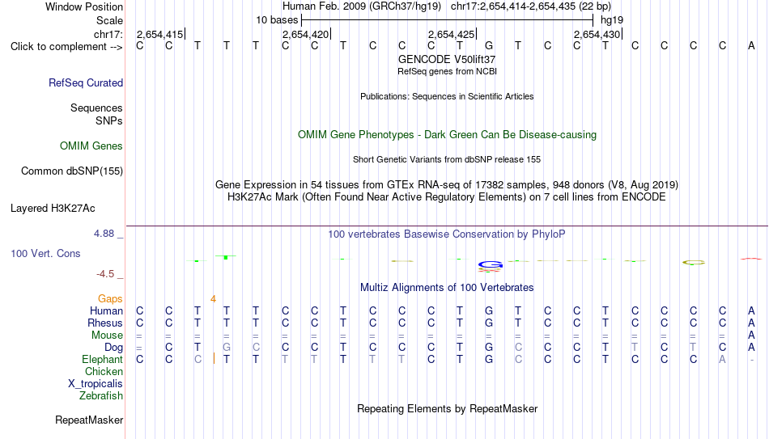Click the X_tropicalis species label
769x439 pixels.
pyautogui.click(x=96, y=384)
